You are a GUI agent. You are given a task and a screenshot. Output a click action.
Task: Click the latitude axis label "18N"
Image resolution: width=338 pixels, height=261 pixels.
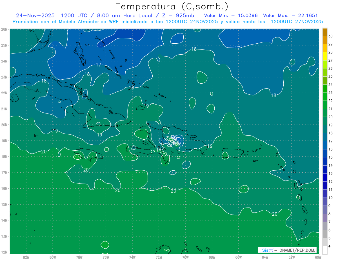(x=4, y=157)
